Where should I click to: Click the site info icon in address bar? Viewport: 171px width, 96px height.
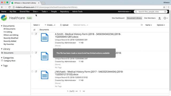pos(14,7)
